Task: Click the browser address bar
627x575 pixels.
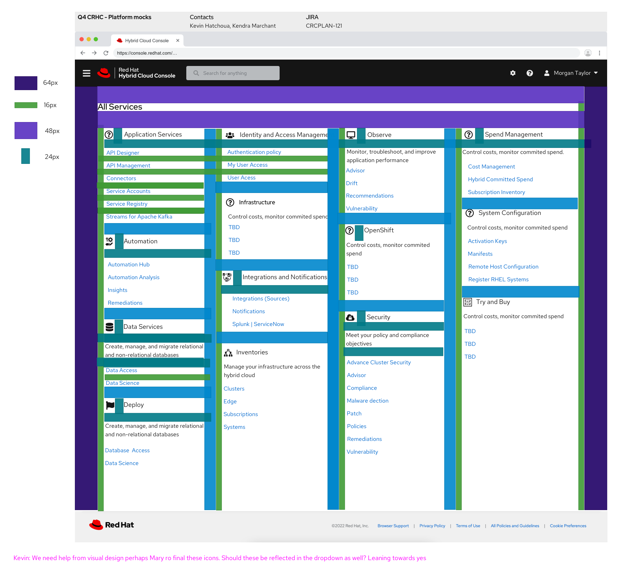Action: tap(346, 53)
